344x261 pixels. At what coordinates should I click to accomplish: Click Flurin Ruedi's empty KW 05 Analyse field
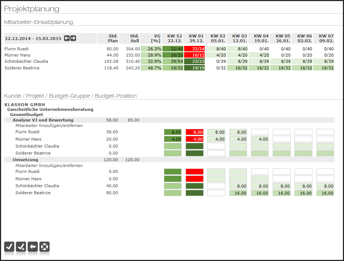point(282,132)
